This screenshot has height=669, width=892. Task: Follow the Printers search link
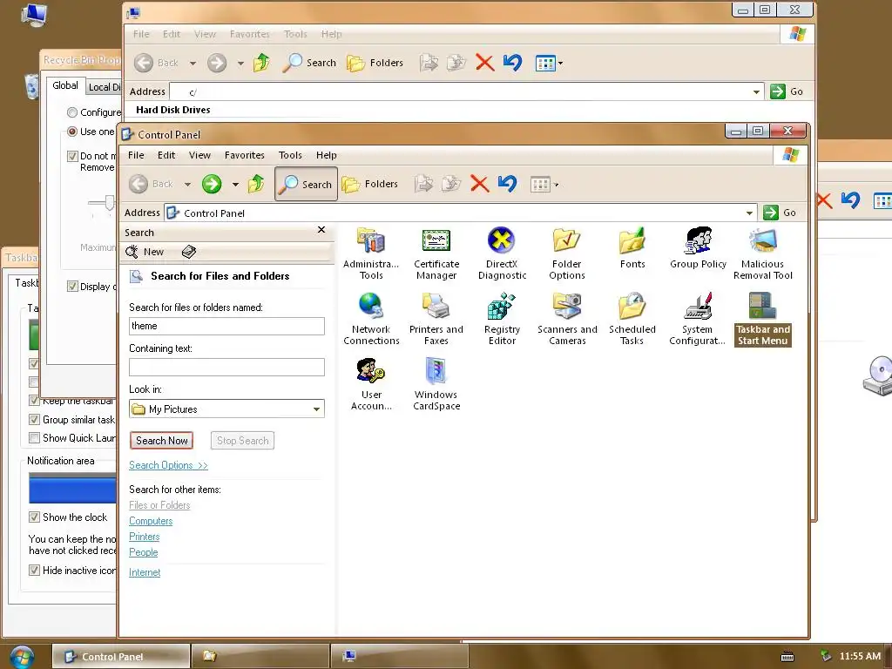[145, 537]
